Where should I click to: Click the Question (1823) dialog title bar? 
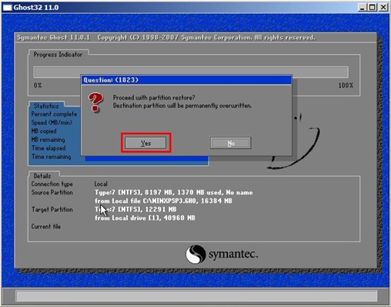pos(186,80)
